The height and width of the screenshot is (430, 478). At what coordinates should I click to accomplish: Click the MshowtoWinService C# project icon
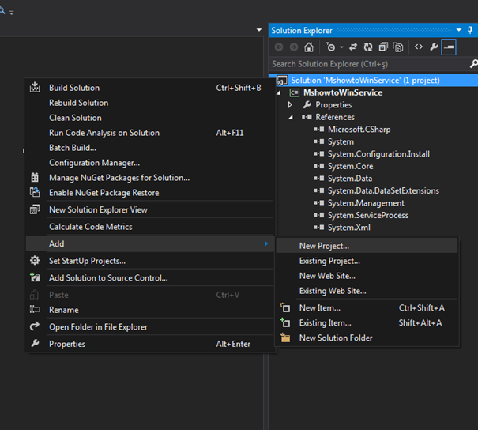point(294,92)
